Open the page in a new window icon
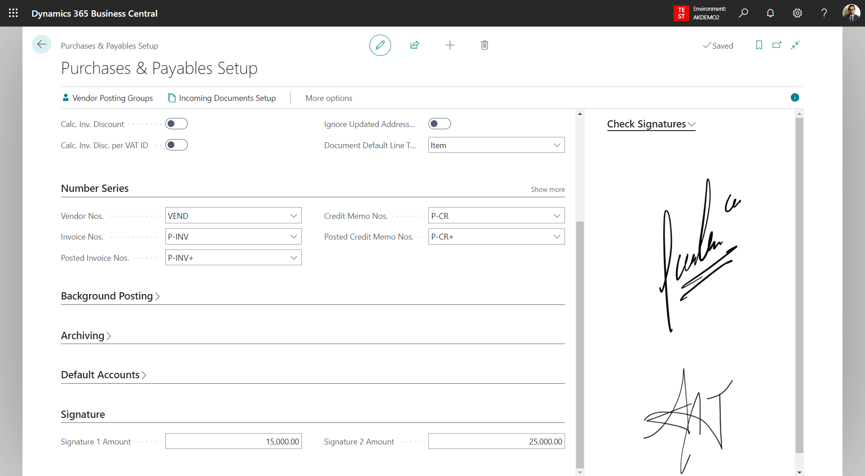This screenshot has height=476, width=865. pyautogui.click(x=777, y=45)
